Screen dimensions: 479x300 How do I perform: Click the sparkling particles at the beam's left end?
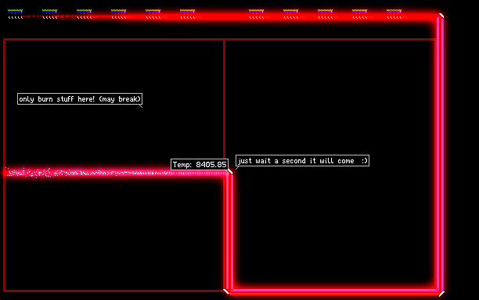(28, 173)
